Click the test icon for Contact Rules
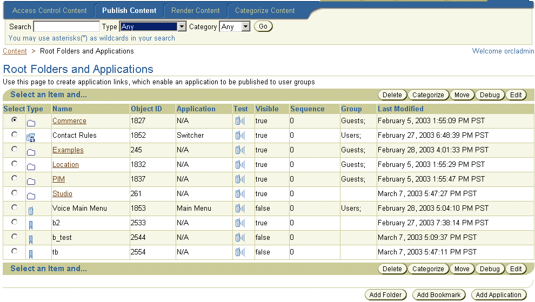Screen dimensions: 535x302 click(x=240, y=136)
